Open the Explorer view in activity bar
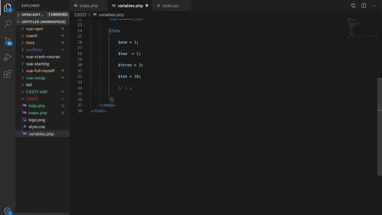 coord(8,8)
